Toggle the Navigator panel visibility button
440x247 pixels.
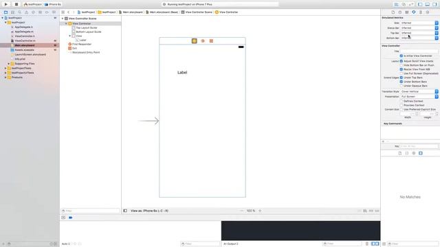pyautogui.click(x=420, y=5)
